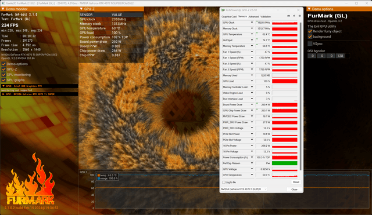Collapse the GPU-Z overlay panel triangle
This screenshot has width=372, height=215.
(x=81, y=9)
